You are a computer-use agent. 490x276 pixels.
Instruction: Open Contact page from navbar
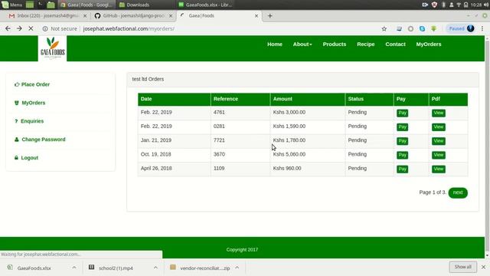click(x=395, y=44)
